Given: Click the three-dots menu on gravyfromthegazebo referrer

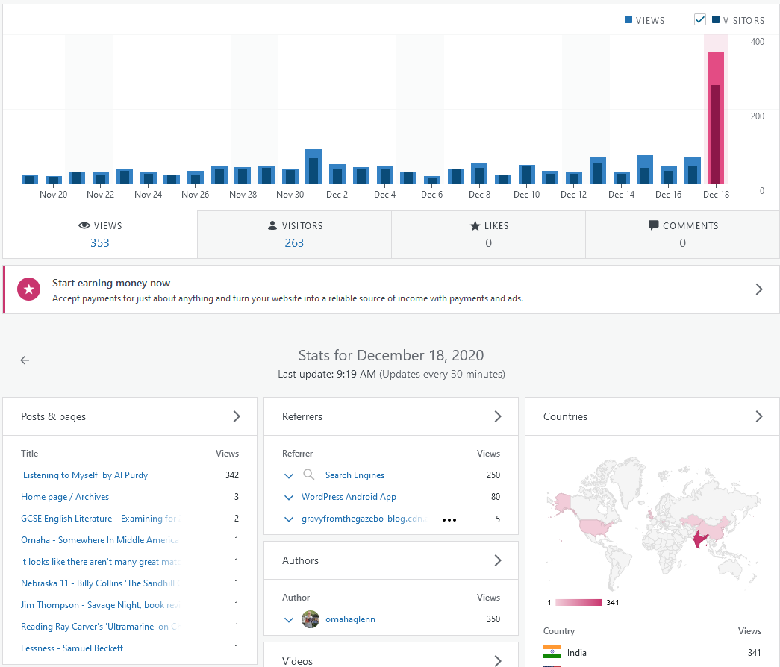Looking at the screenshot, I should click(449, 520).
